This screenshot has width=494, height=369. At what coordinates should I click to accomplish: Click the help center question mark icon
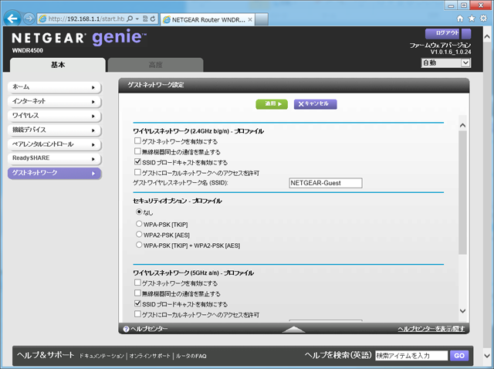pyautogui.click(x=126, y=330)
